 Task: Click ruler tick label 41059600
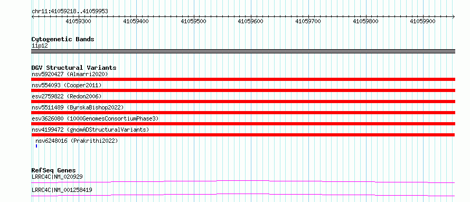pos(251,21)
